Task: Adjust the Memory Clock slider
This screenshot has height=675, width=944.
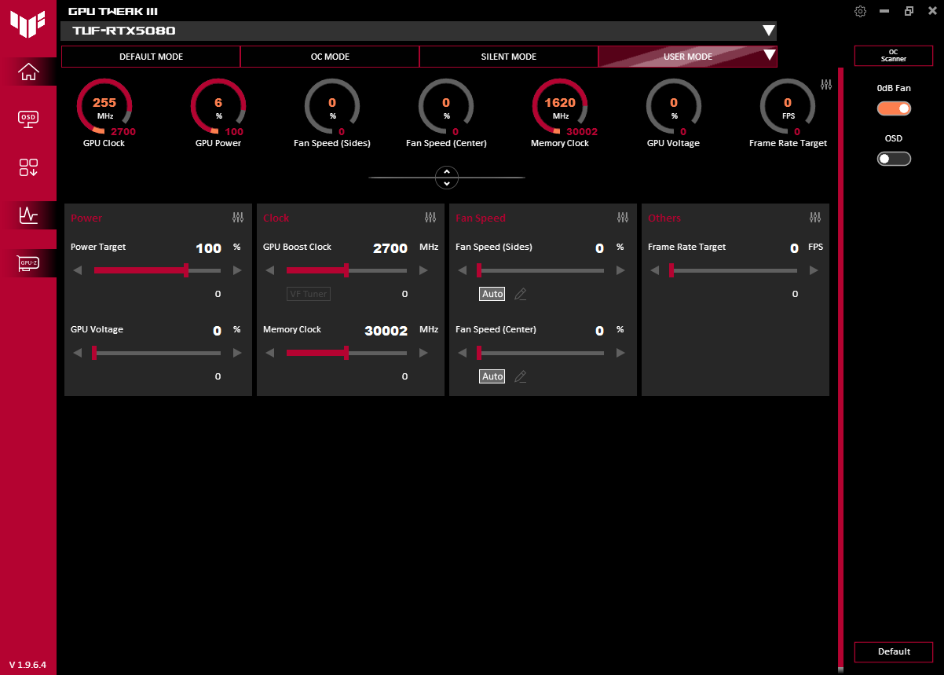Action: tap(346, 353)
